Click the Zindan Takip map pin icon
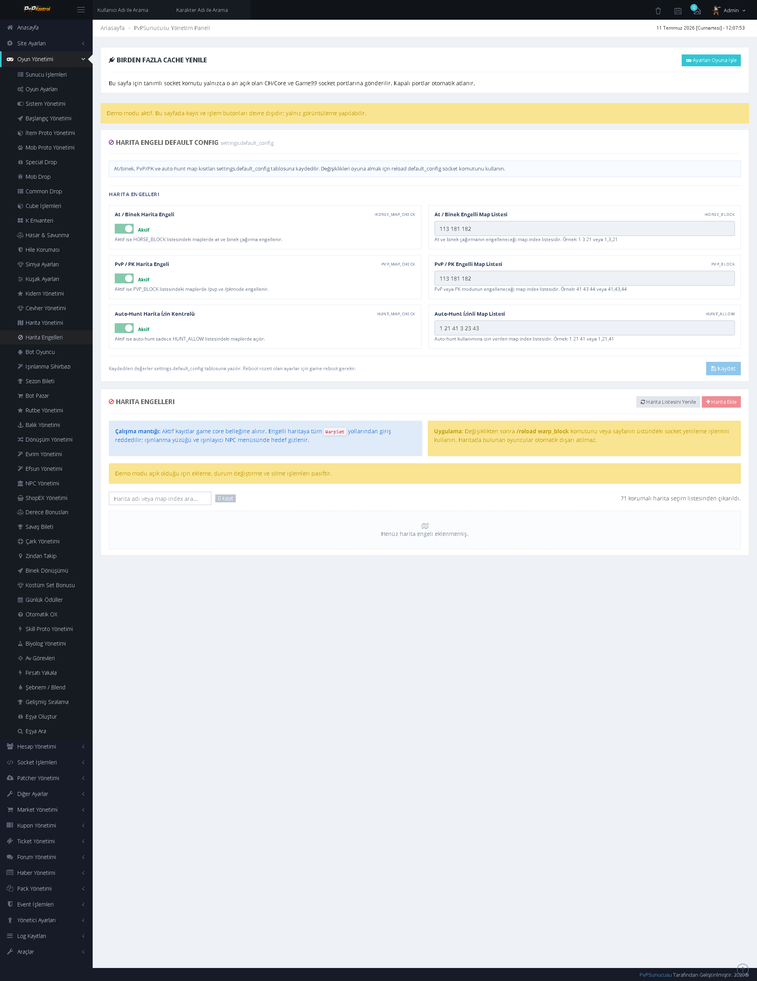This screenshot has width=757, height=981. [20, 556]
